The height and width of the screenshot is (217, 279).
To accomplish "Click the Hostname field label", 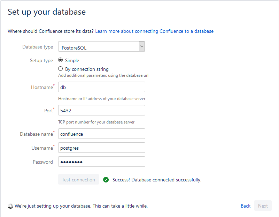I will [x=42, y=88].
